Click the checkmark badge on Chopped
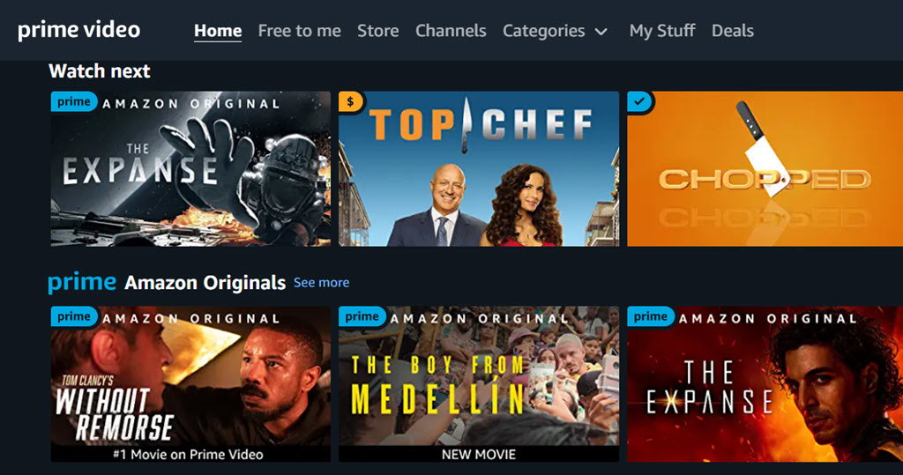Image resolution: width=903 pixels, height=475 pixels. [x=639, y=102]
